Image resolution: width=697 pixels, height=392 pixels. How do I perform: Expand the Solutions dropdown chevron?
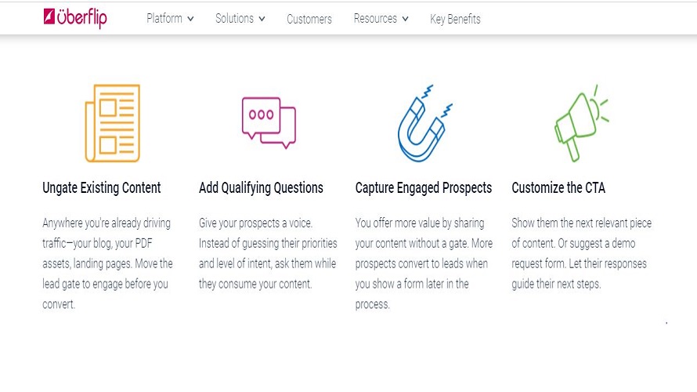[x=262, y=19]
